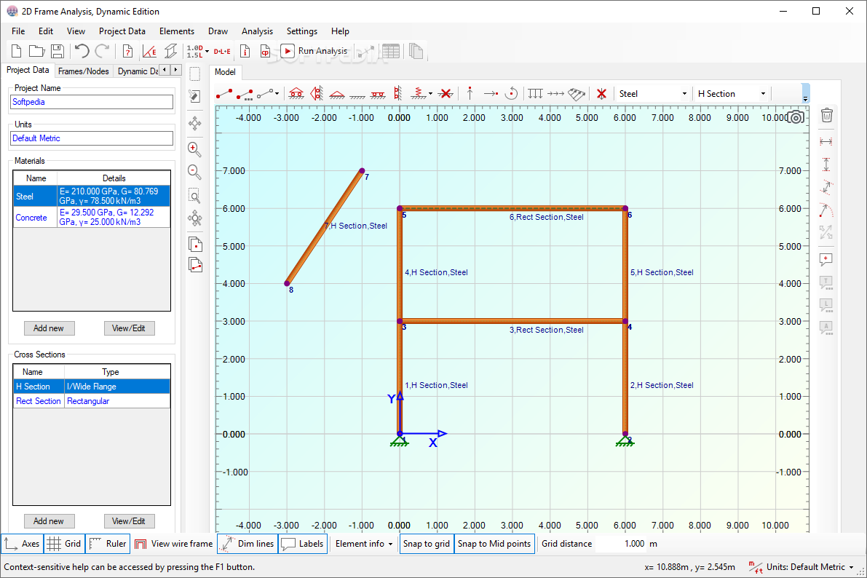The width and height of the screenshot is (867, 578).
Task: Take a screenshot with the camera icon
Action: click(796, 117)
